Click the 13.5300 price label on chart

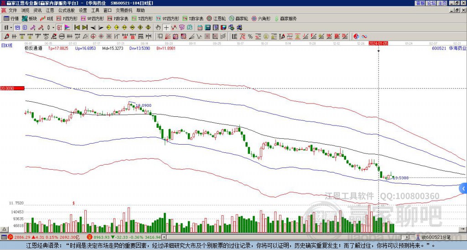(400, 178)
